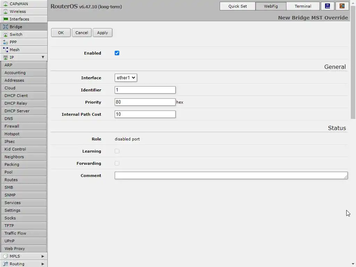Screen dimensions: 356x267
Task: Click the Apply button
Action: (x=103, y=33)
